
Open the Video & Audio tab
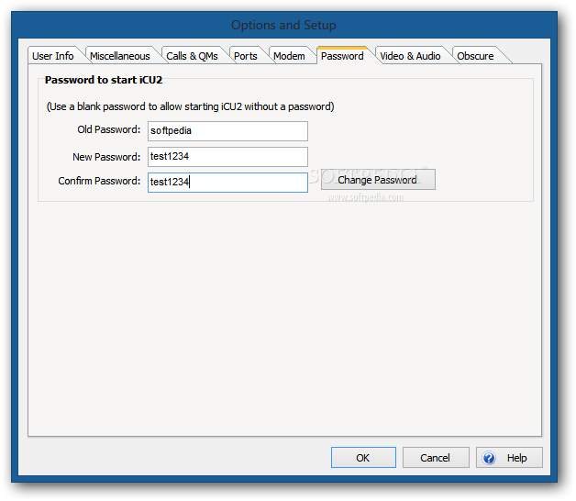point(410,56)
